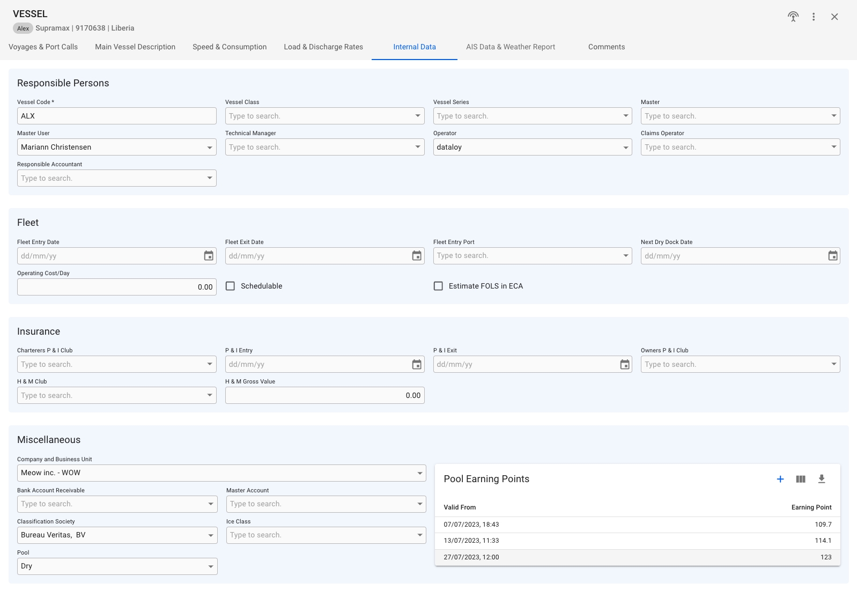
Task: Open calendar picker for Fleet Exit Date
Action: 417,256
